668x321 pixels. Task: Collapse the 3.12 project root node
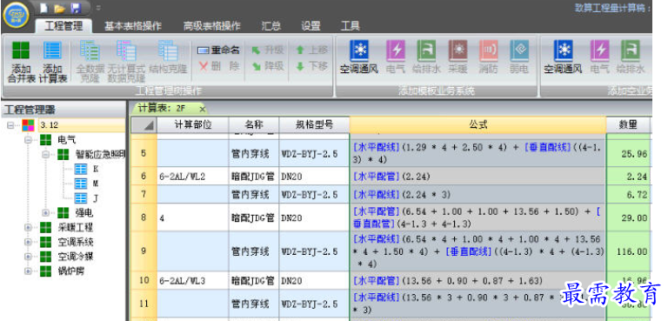[10, 125]
